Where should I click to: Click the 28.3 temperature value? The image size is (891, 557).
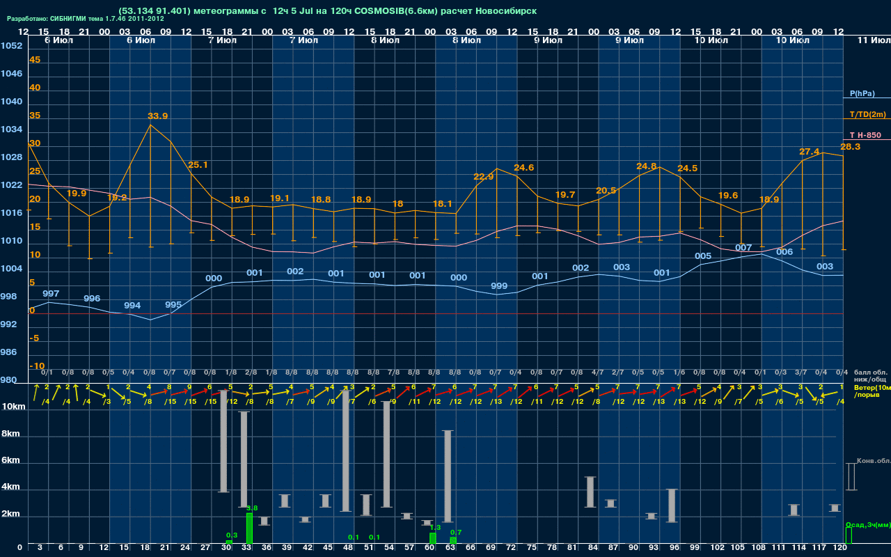point(850,146)
